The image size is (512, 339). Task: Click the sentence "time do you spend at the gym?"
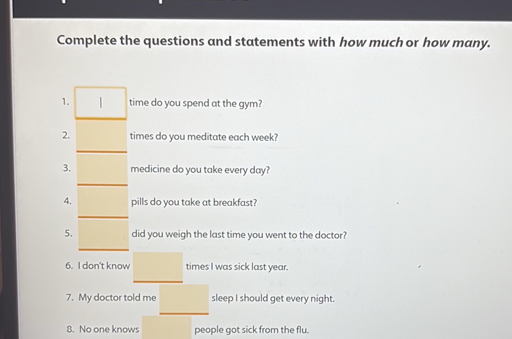pos(196,103)
